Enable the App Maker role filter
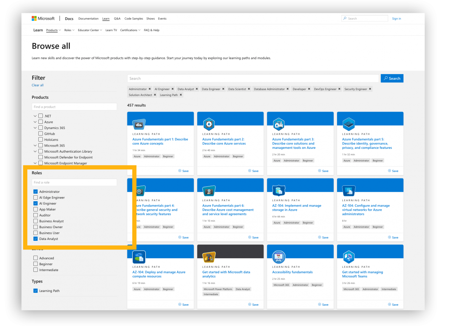The height and width of the screenshot is (333, 455). point(36,209)
